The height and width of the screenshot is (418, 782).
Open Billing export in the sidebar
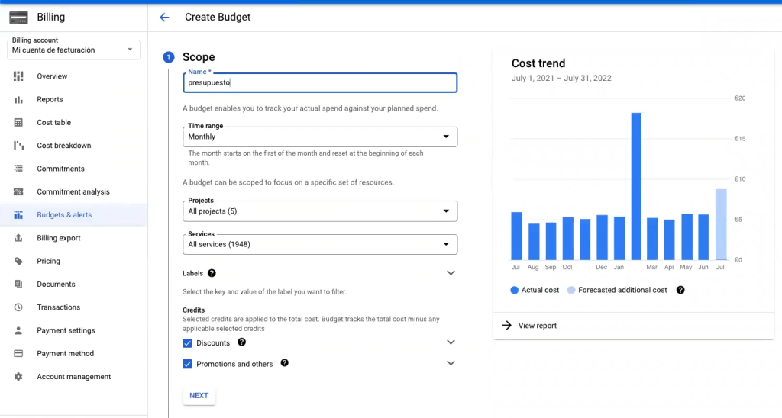pyautogui.click(x=74, y=238)
